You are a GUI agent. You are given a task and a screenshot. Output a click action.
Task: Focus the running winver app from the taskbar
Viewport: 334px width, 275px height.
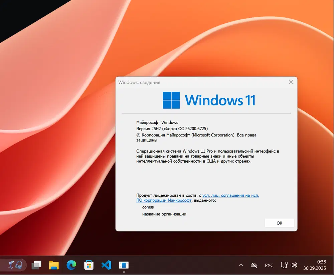tap(124, 265)
